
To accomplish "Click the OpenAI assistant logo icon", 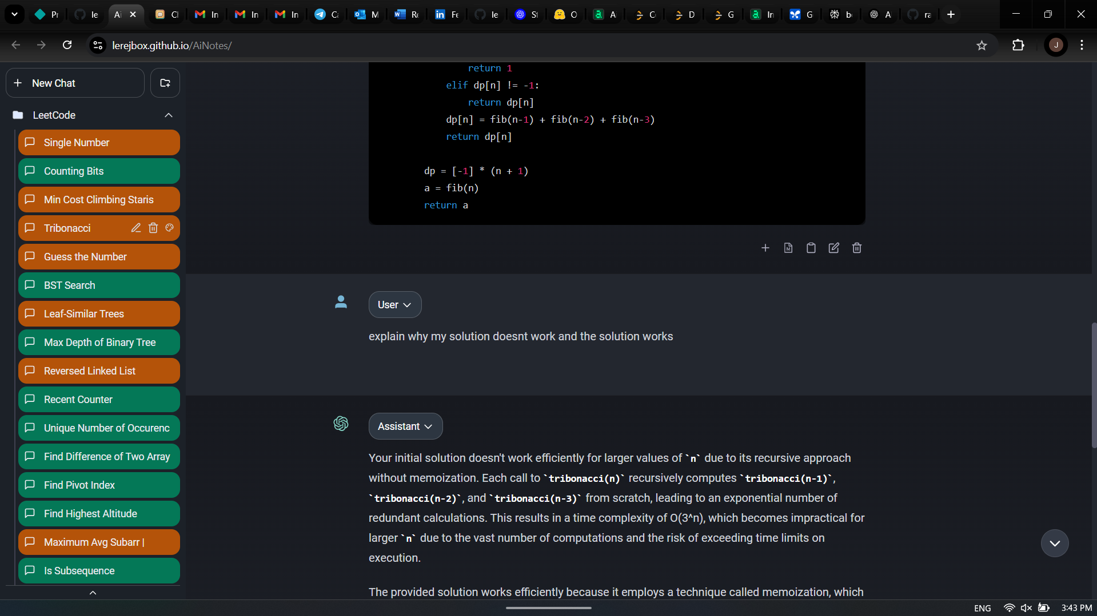I will (341, 424).
